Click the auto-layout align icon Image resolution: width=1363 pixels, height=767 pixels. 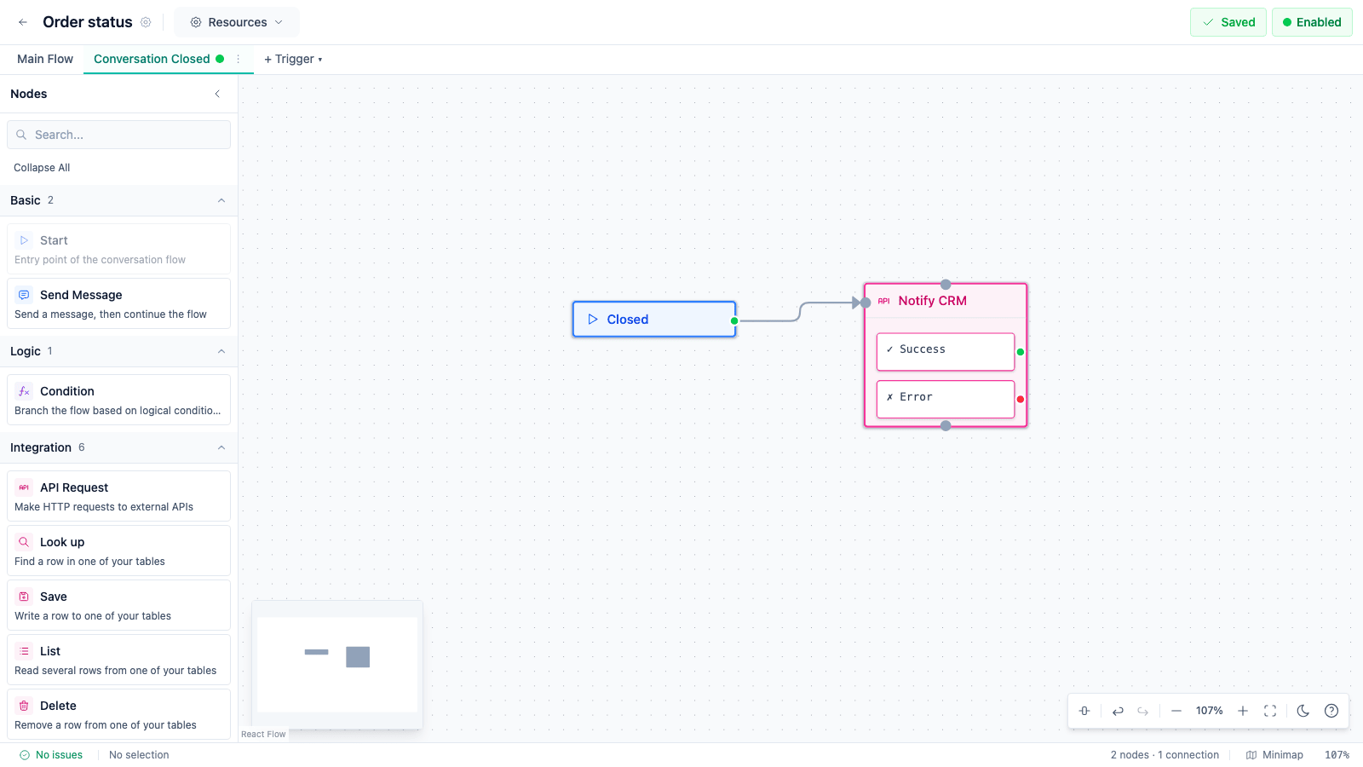1084,711
